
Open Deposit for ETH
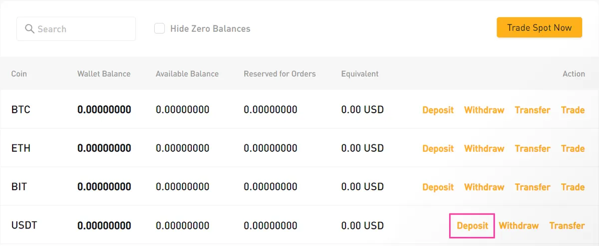438,148
